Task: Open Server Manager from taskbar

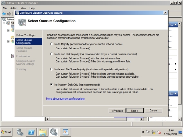Action: (x=20, y=132)
